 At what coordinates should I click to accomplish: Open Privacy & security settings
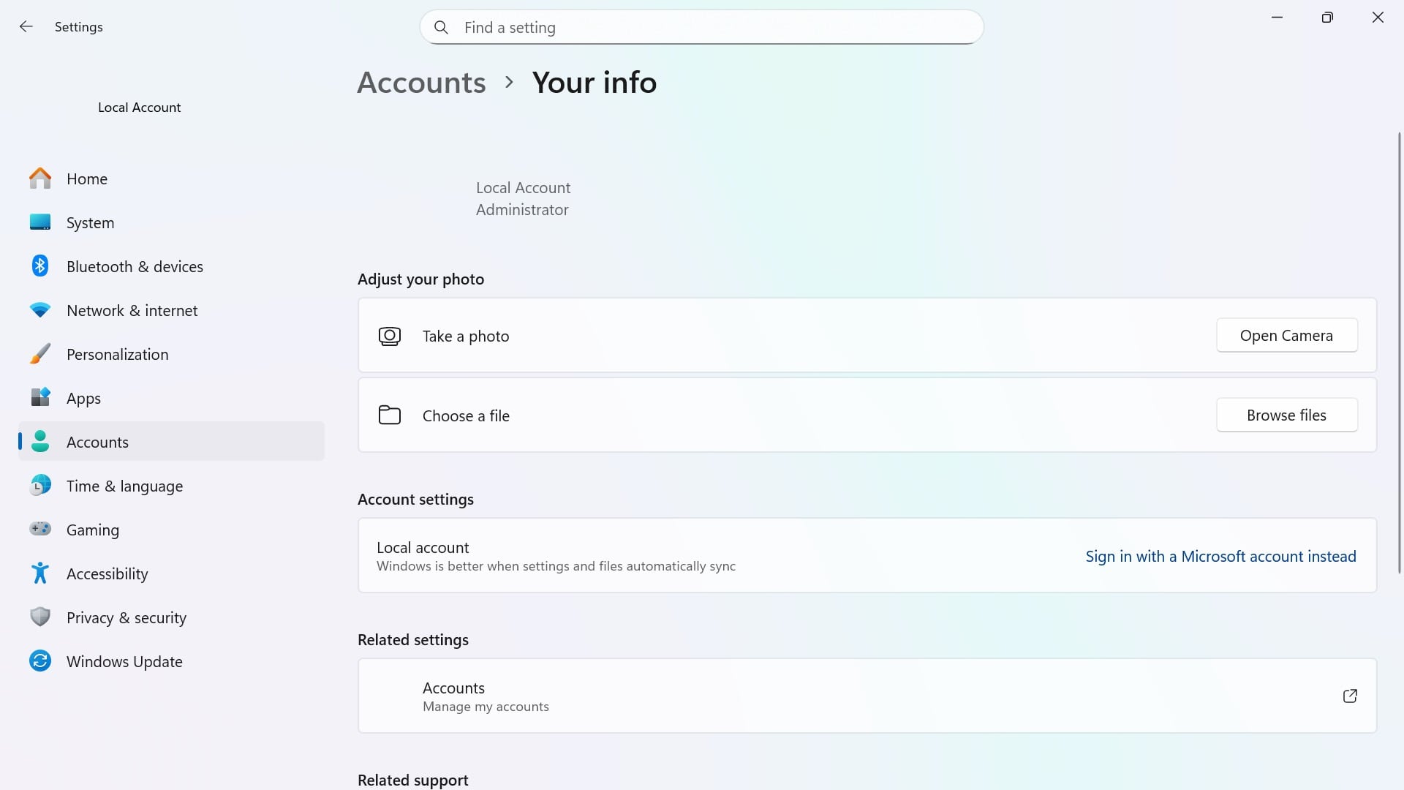click(x=126, y=617)
